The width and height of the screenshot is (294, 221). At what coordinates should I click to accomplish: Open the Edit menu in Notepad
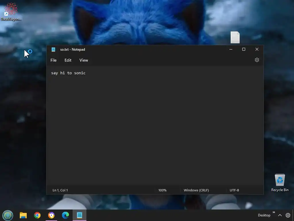pos(68,60)
